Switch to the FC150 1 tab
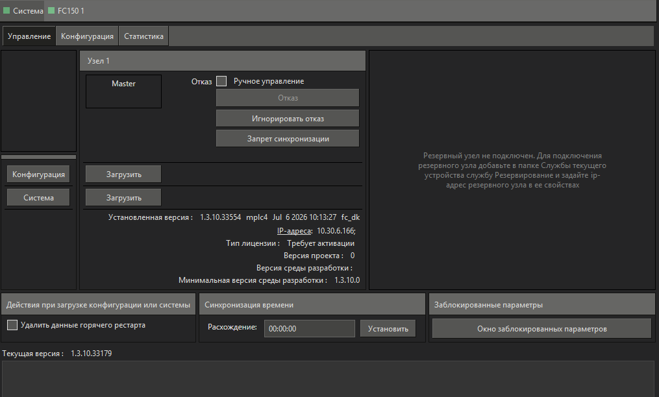This screenshot has height=397, width=659. [66, 11]
